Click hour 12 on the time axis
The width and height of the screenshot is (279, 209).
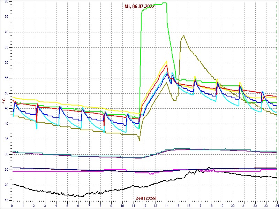[x=144, y=206]
